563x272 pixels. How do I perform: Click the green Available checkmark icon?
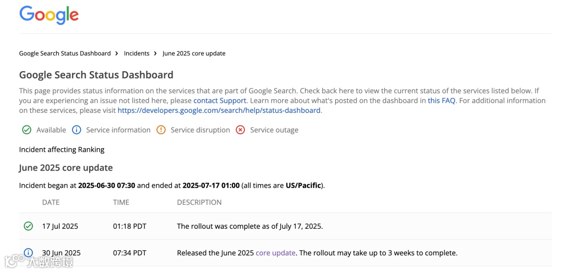(x=27, y=130)
